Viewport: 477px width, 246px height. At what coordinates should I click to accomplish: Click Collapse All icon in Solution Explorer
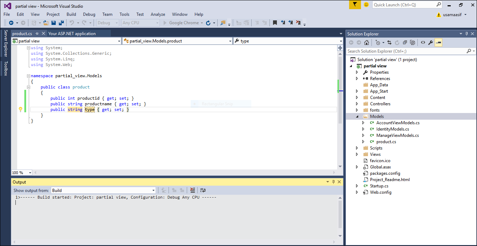pyautogui.click(x=405, y=42)
